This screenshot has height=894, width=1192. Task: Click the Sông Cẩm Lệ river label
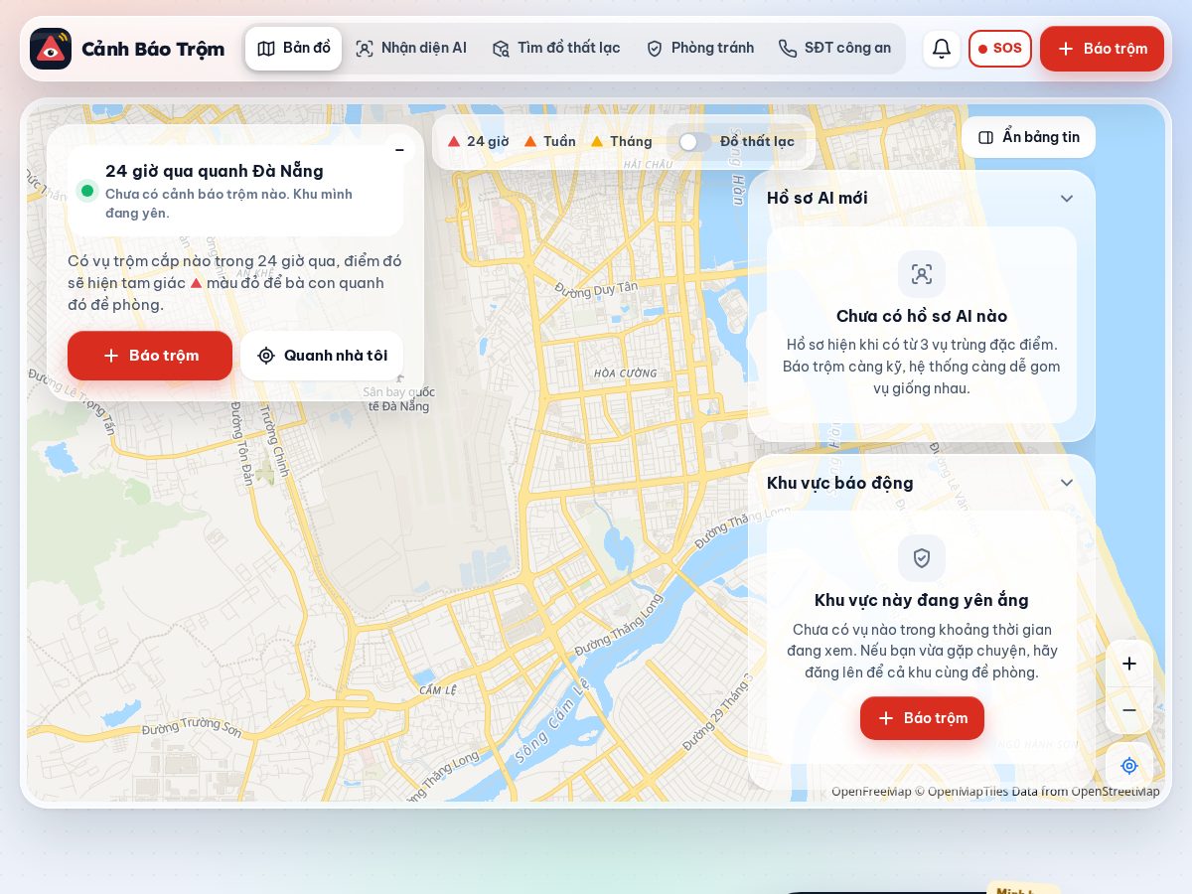[x=552, y=722]
